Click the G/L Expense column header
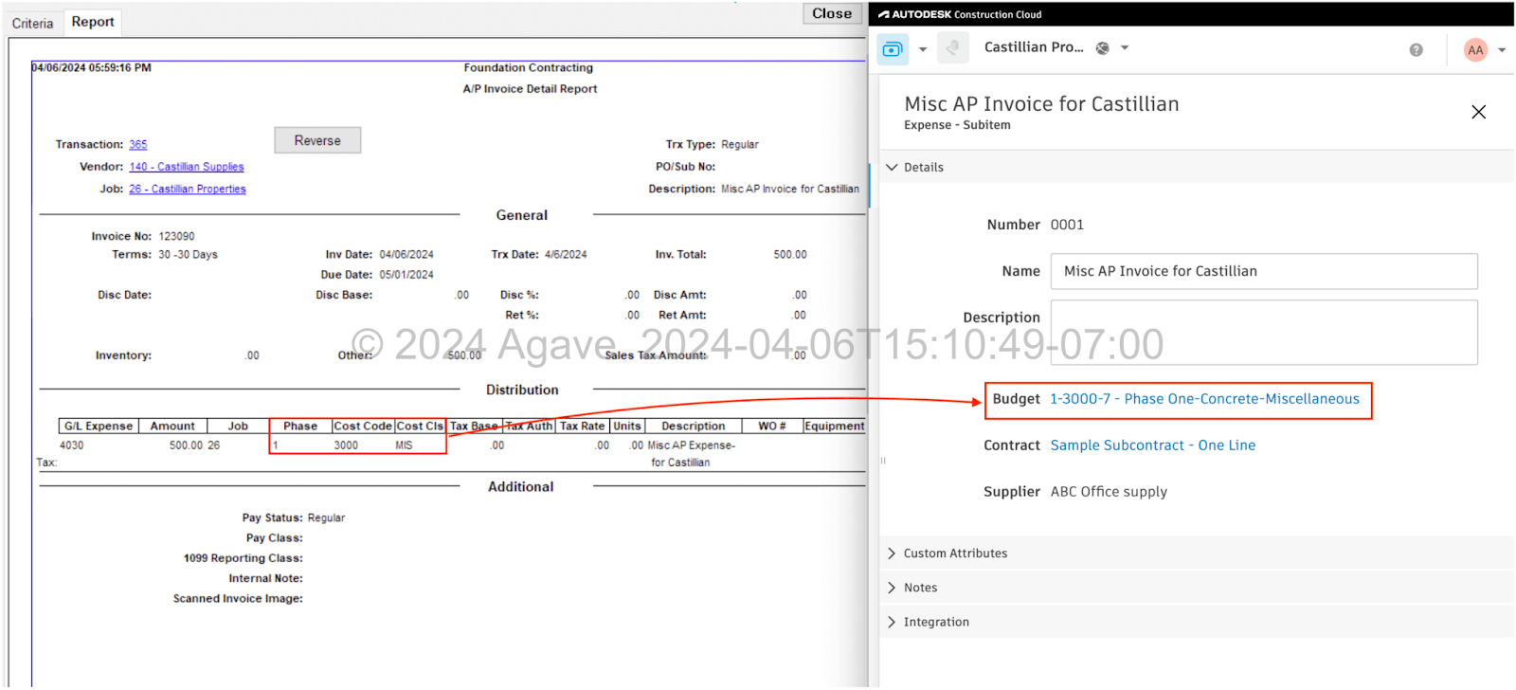Viewport: 1516px width, 690px height. coord(99,427)
